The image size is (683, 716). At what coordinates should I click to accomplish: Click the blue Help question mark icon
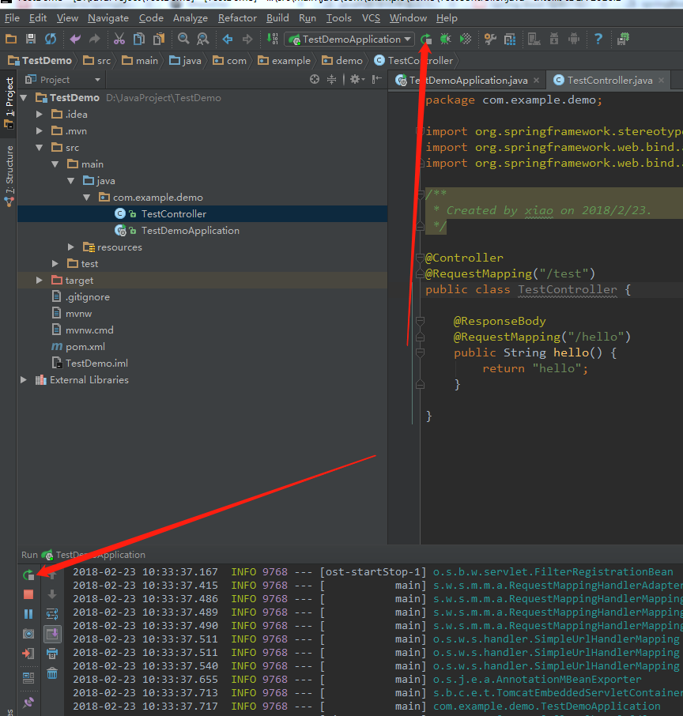598,40
